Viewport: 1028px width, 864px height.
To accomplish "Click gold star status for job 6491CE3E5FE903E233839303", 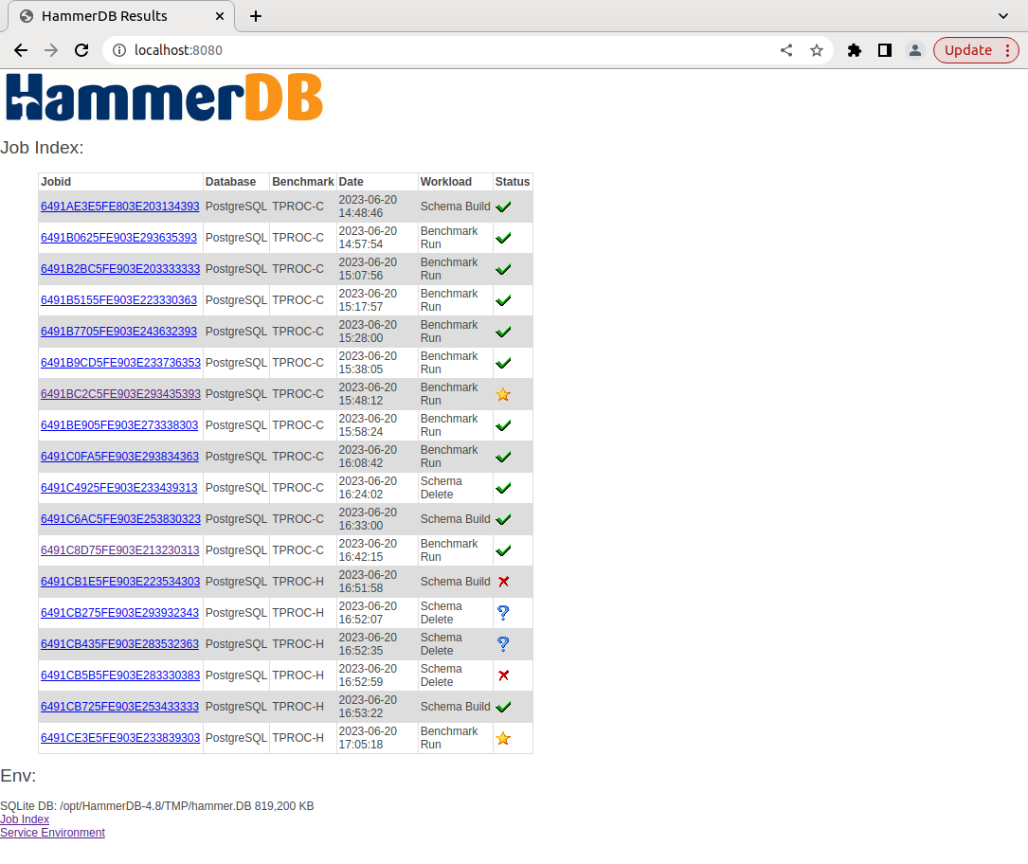I will point(503,738).
